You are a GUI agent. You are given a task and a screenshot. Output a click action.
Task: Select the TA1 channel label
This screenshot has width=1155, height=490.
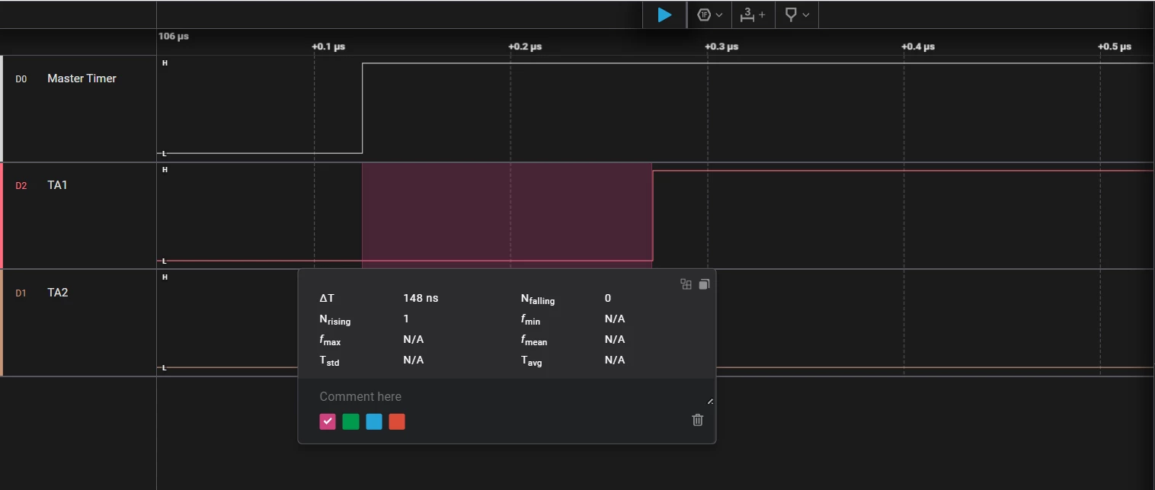[x=57, y=185]
